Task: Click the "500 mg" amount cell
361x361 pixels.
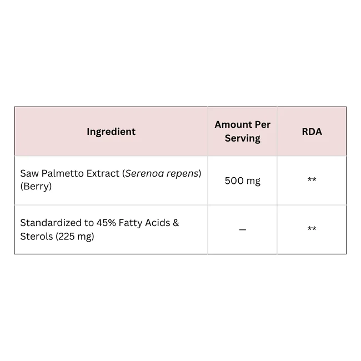Action: coord(242,180)
